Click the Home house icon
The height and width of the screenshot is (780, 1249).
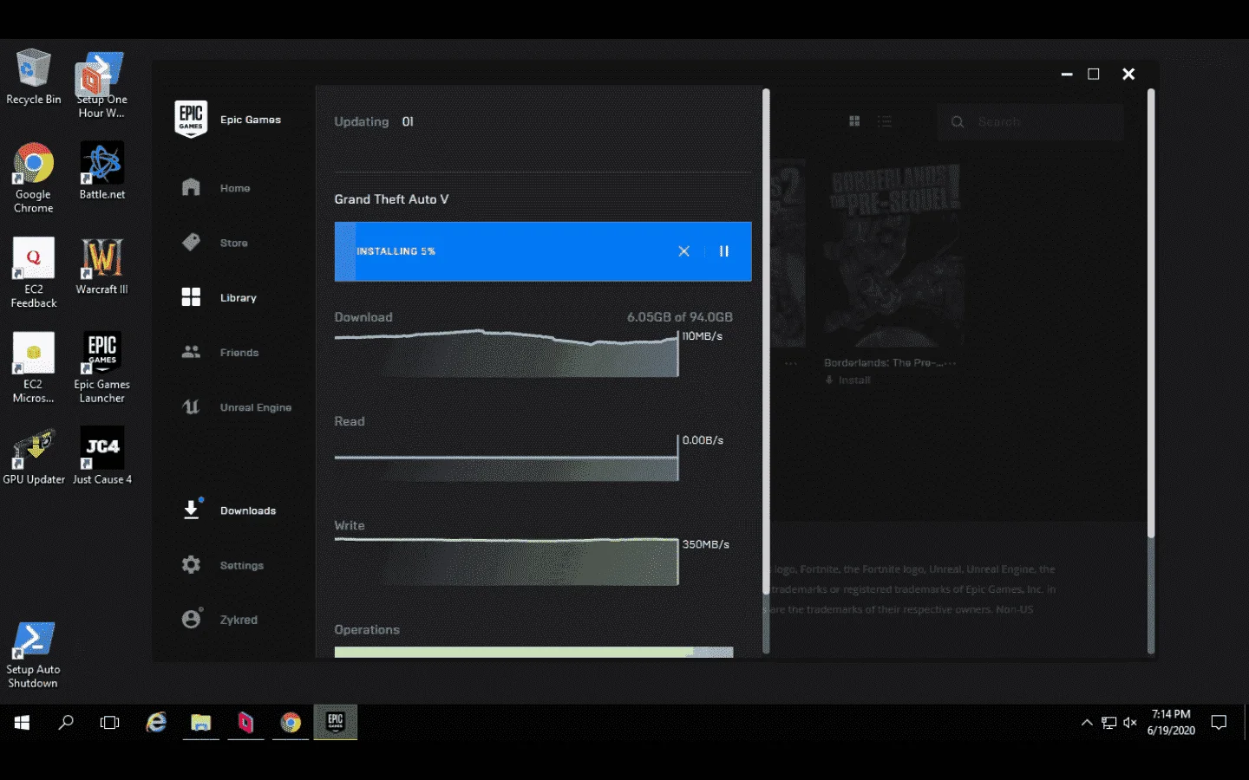pyautogui.click(x=191, y=187)
